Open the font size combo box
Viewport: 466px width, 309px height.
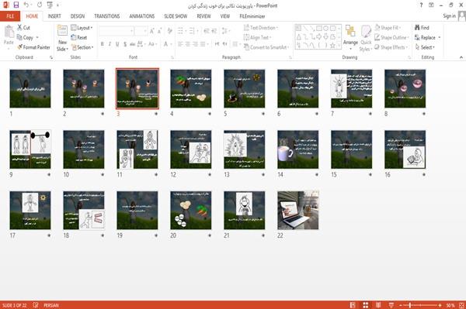coord(141,31)
